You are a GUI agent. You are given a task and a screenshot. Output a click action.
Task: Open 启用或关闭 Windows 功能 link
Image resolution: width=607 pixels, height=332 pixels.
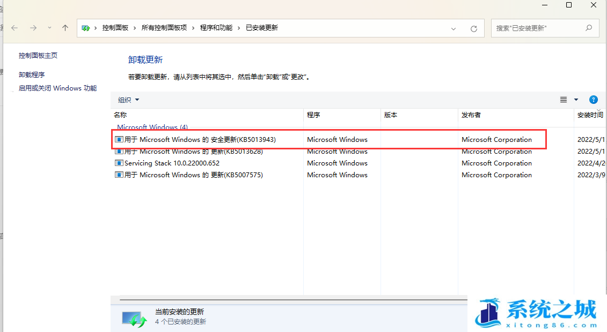pyautogui.click(x=57, y=88)
